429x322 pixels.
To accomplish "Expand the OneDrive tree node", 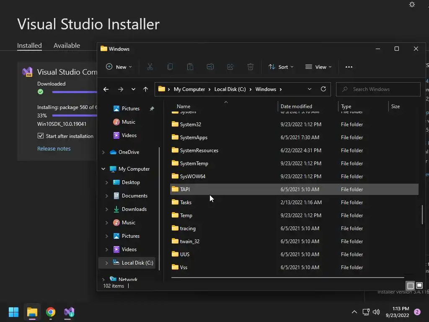I will 103,152.
